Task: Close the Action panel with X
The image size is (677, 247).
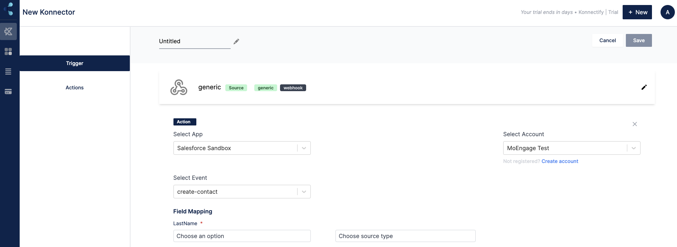Action: (x=634, y=124)
